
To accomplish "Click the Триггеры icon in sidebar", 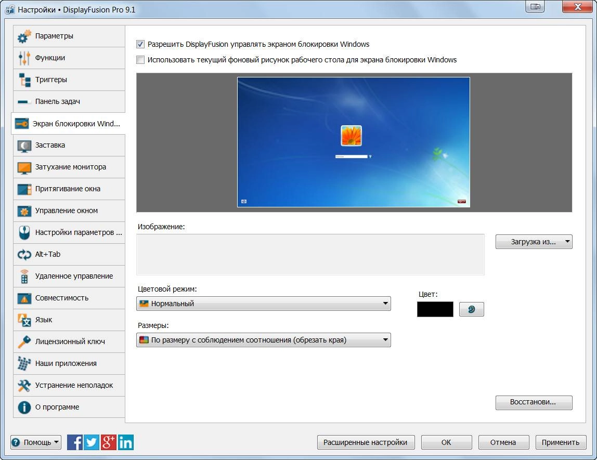I will [x=24, y=80].
